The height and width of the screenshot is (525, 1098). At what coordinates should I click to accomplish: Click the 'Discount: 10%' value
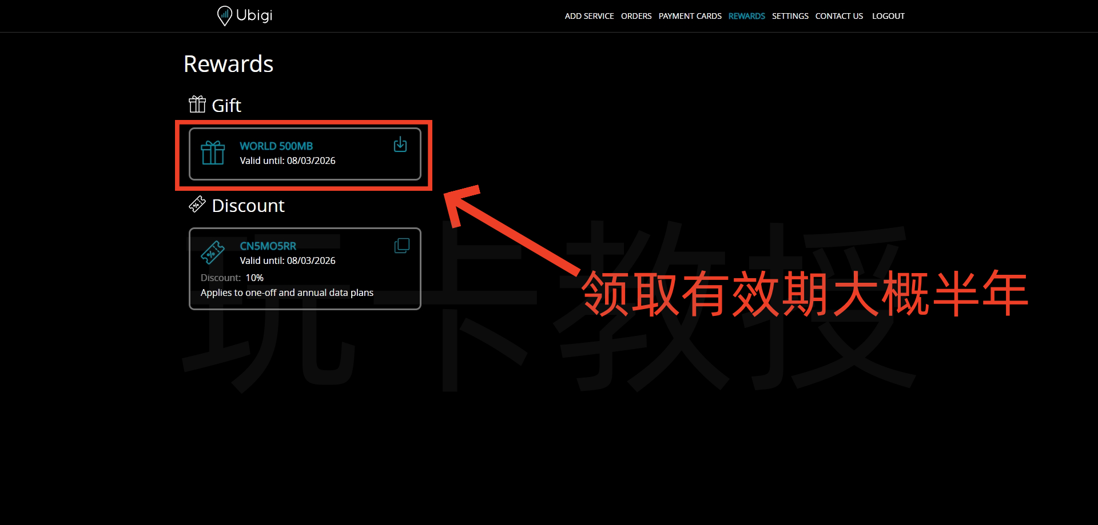click(254, 278)
